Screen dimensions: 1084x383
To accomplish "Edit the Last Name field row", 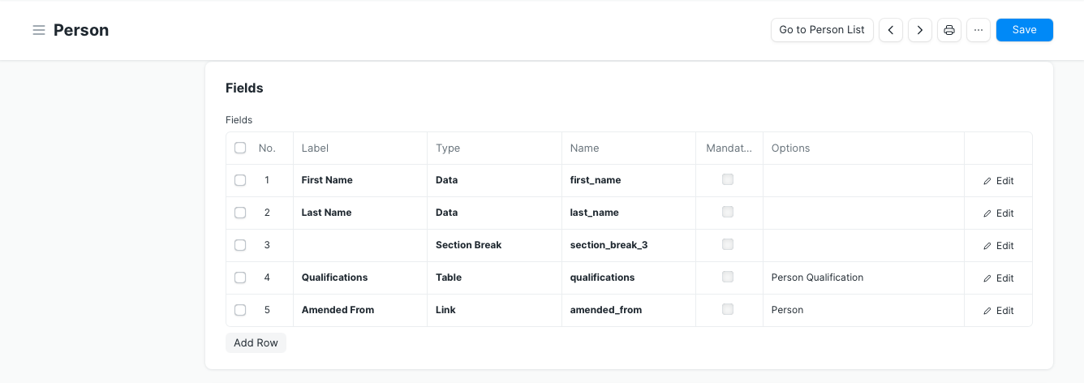I will pos(998,213).
